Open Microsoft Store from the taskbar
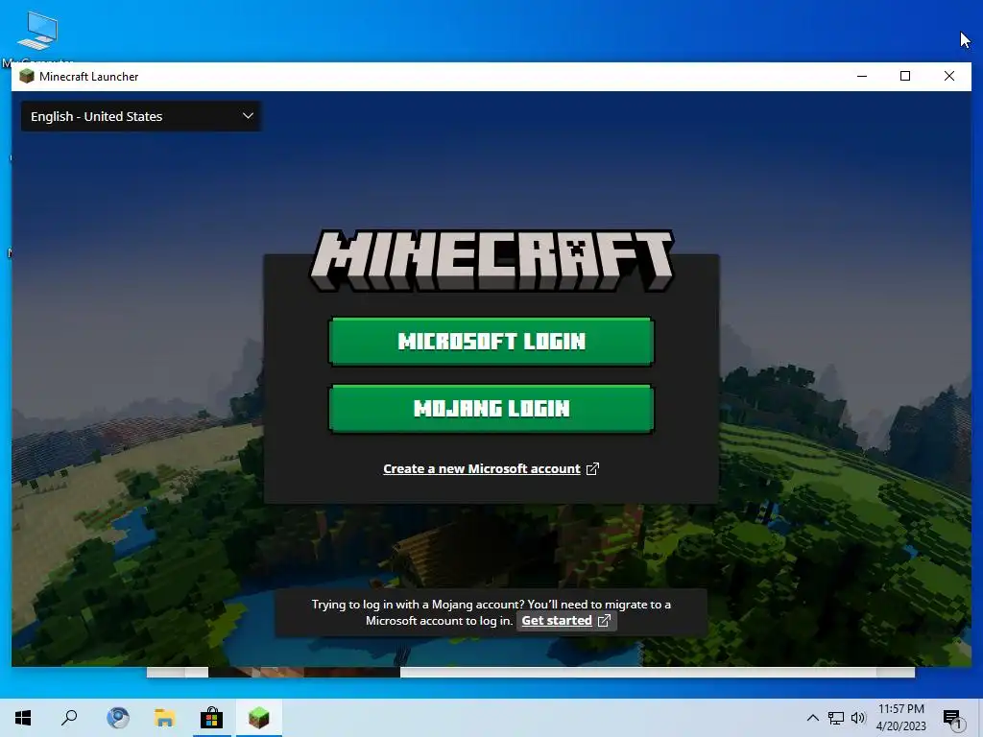 211,718
